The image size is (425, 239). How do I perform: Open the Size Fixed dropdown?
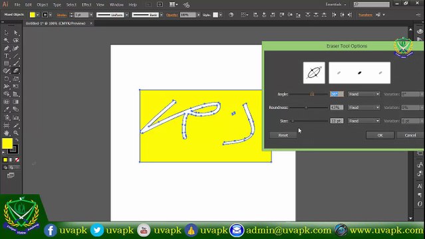click(x=364, y=121)
